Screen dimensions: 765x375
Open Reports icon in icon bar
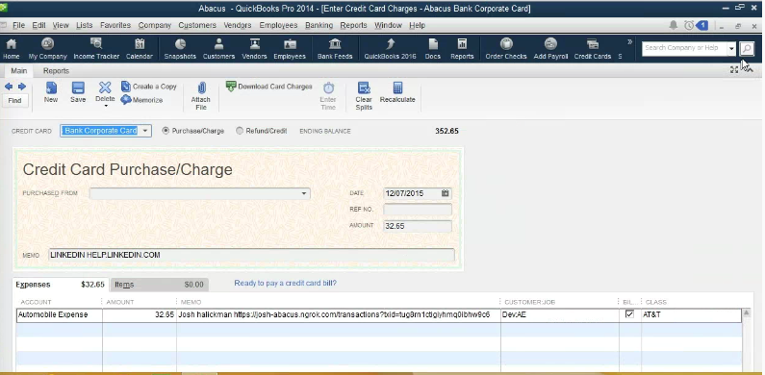[x=462, y=49]
